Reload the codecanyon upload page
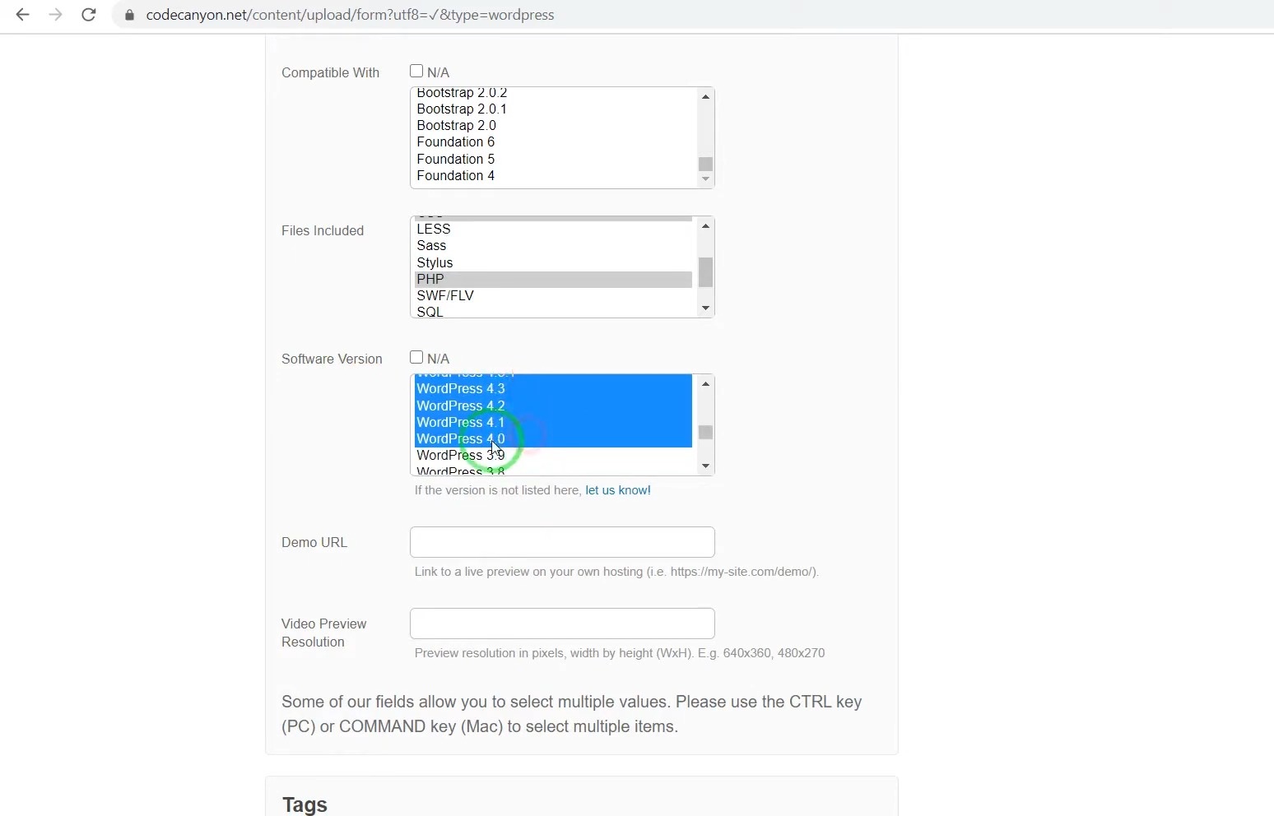The image size is (1274, 816). (88, 15)
